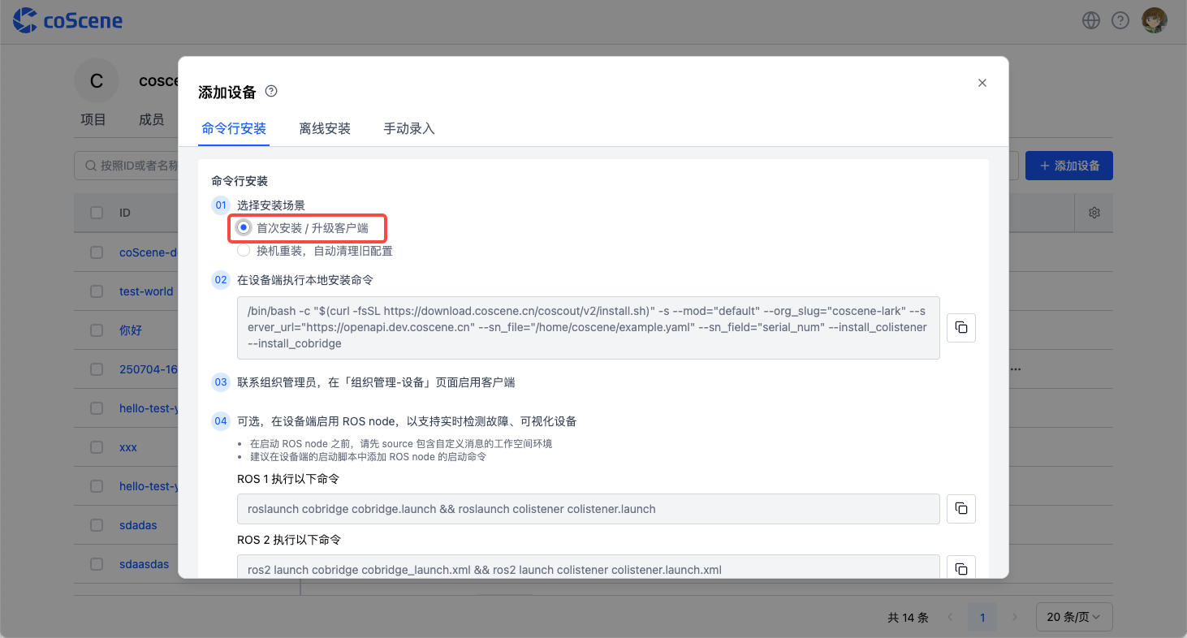This screenshot has height=638, width=1187.
Task: Click the 共 14 条 total count text
Action: (x=908, y=617)
